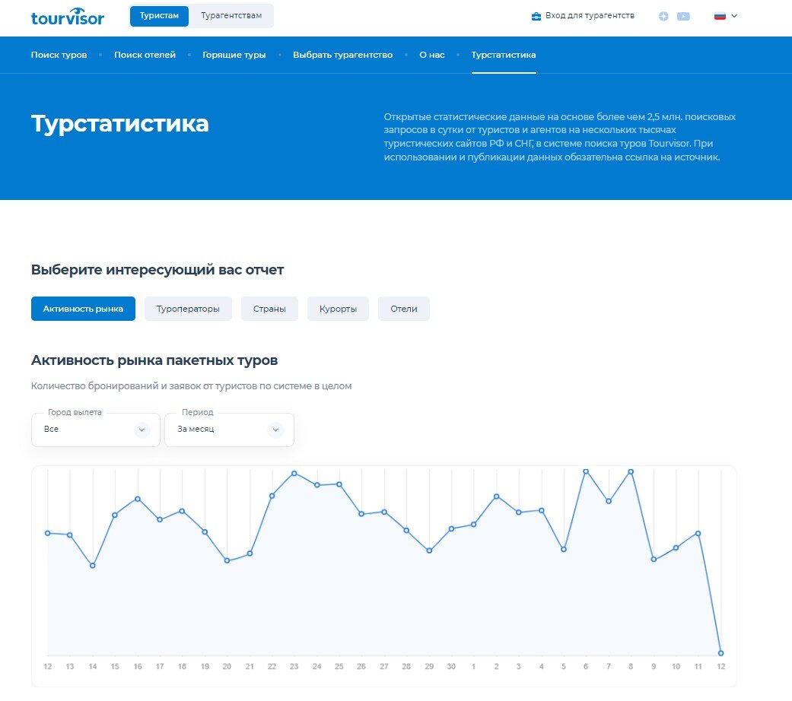Click the Открытые статистические данные description paragraph
This screenshot has width=792, height=701.
560,137
